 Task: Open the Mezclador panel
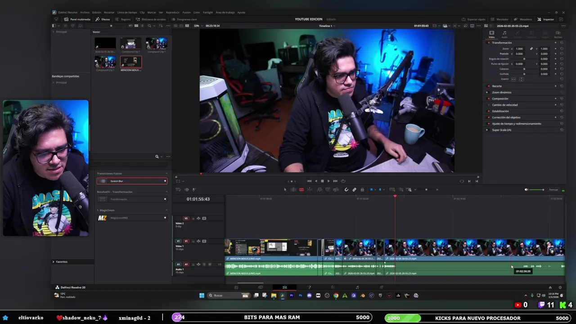coord(500,19)
